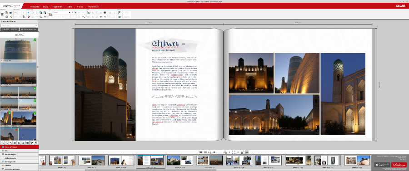
Task: Click the paste icon in Bearbeiten group
Action: (24, 17)
